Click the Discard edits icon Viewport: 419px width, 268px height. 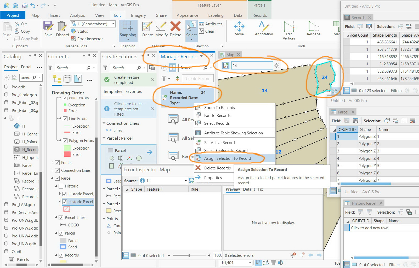(62, 26)
